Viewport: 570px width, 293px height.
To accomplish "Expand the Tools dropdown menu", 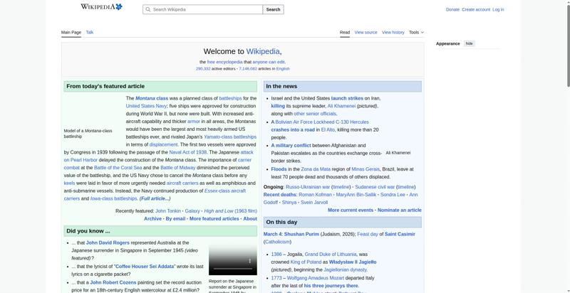I will point(416,32).
